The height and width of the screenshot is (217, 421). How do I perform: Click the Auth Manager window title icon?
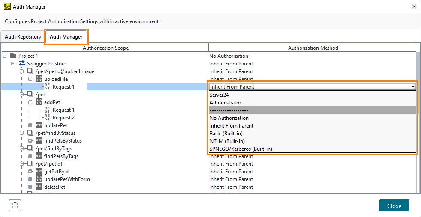(x=7, y=7)
